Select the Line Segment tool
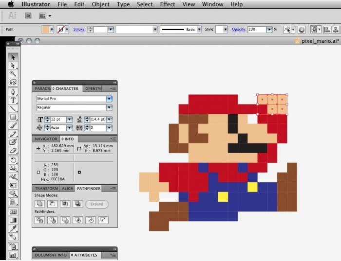 coord(13,108)
